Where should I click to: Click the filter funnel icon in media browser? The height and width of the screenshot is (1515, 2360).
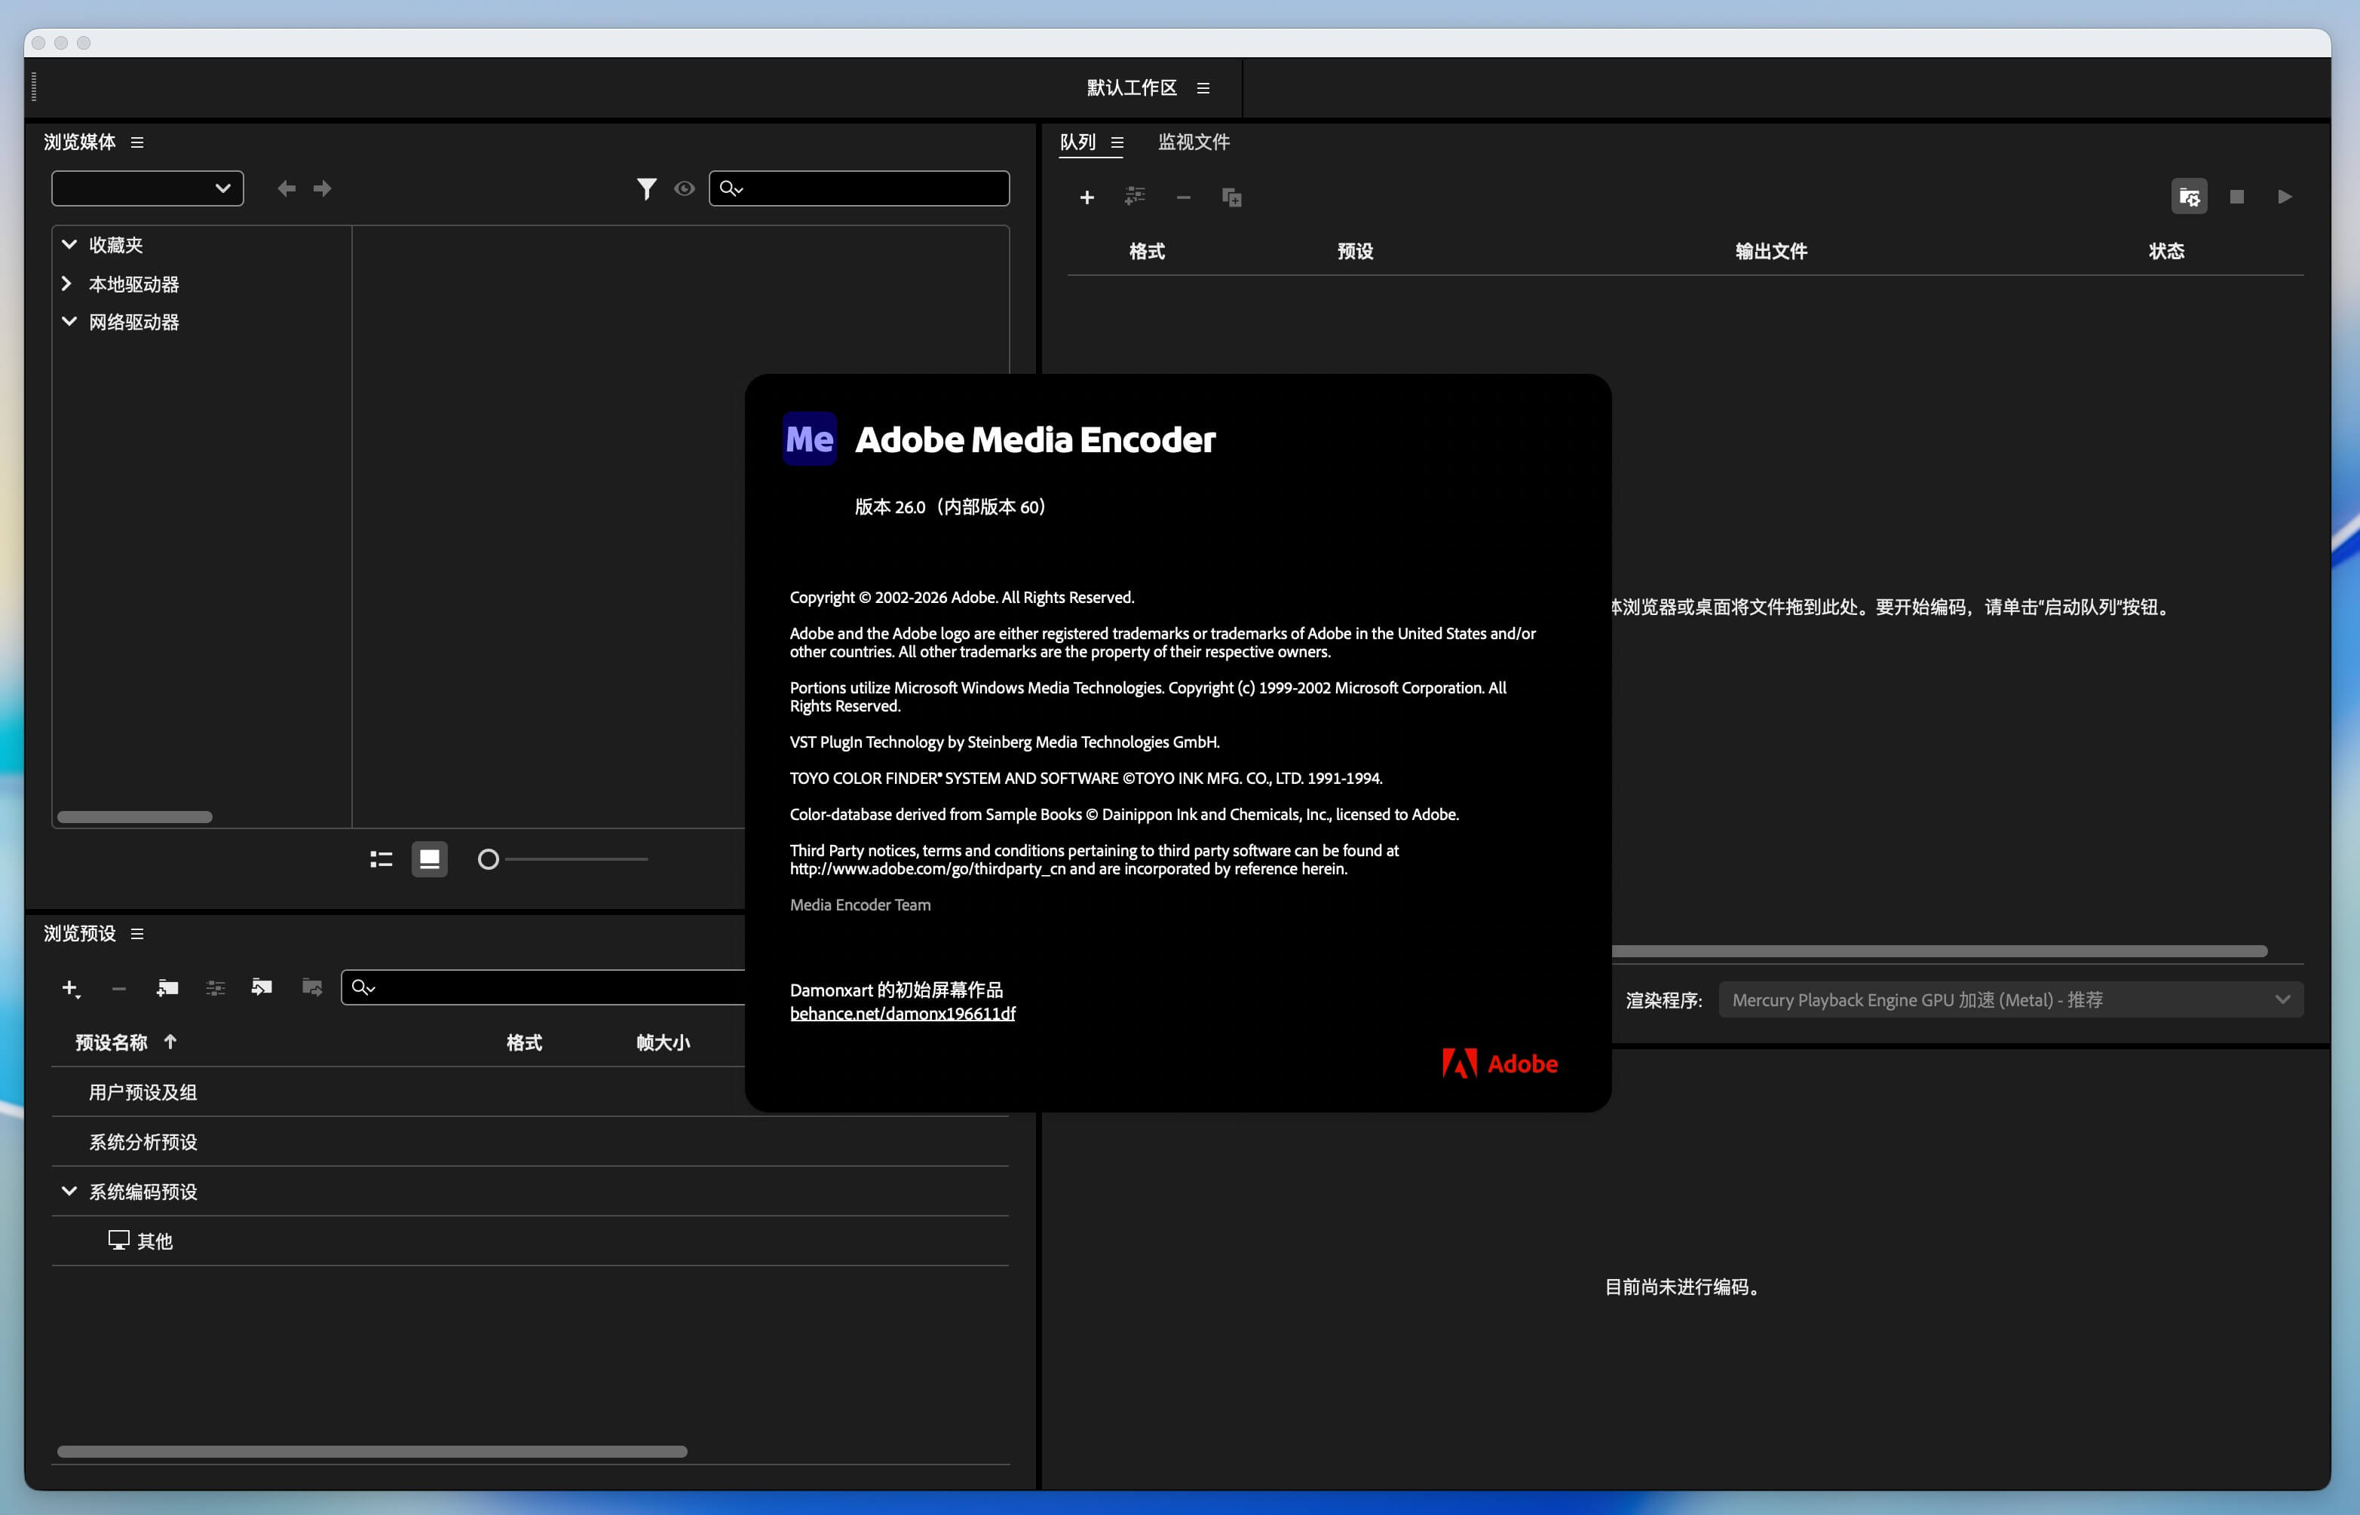click(645, 189)
